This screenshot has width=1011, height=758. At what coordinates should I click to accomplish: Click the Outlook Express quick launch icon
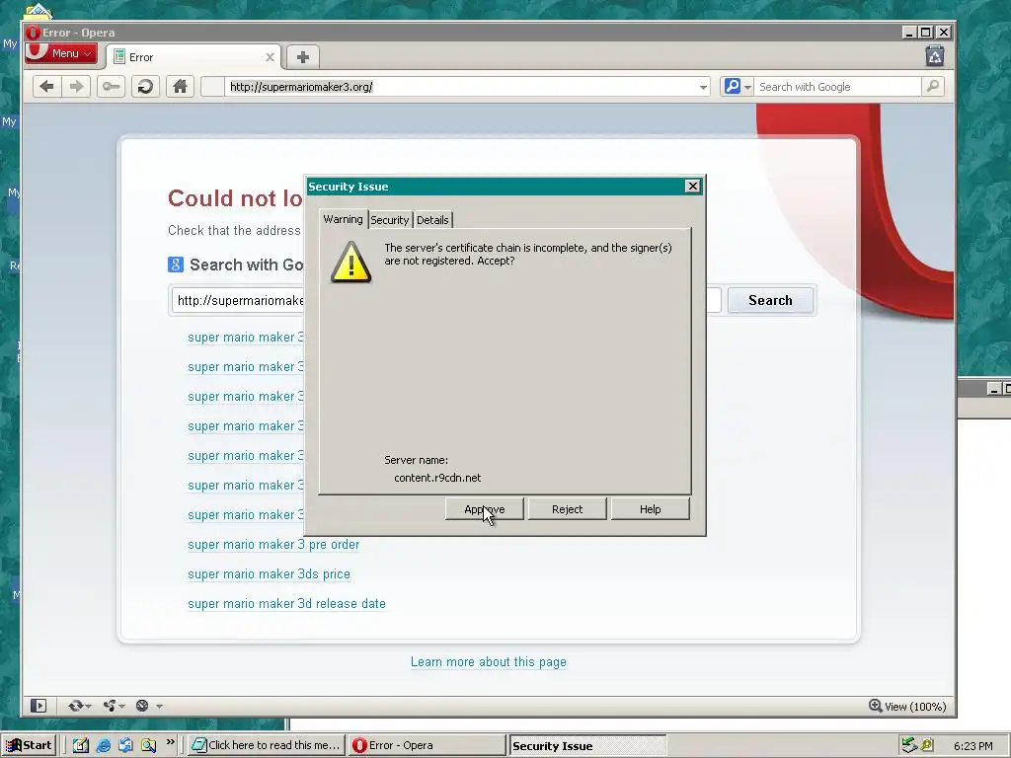125,746
